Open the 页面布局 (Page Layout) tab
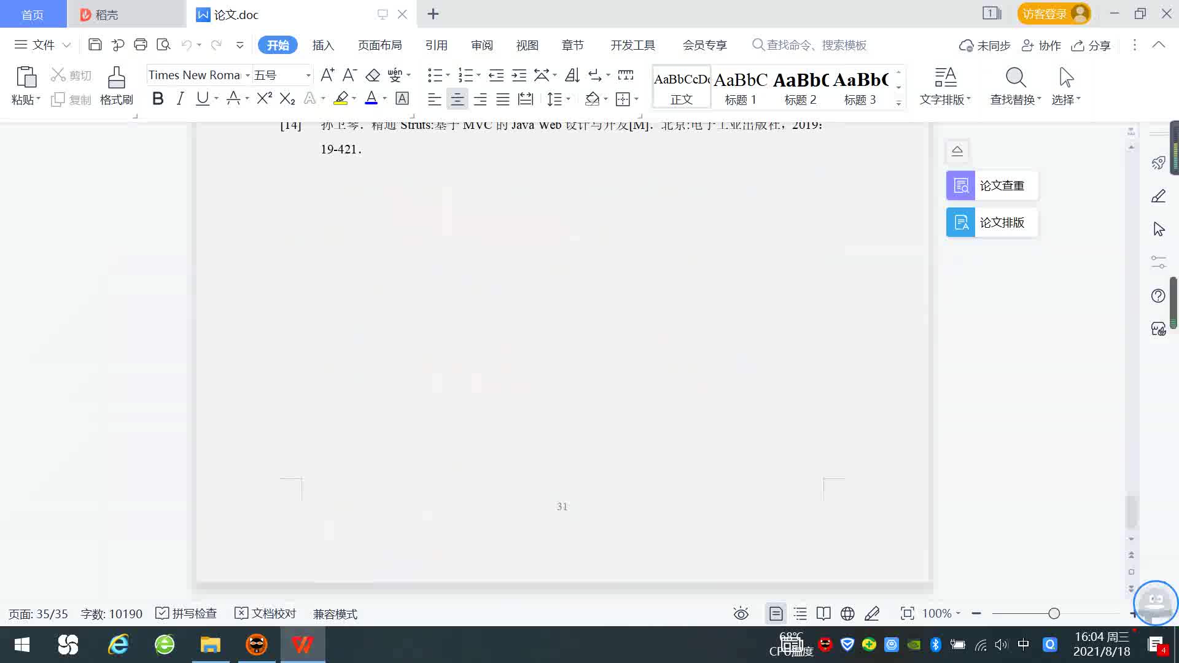This screenshot has height=663, width=1179. click(x=379, y=45)
